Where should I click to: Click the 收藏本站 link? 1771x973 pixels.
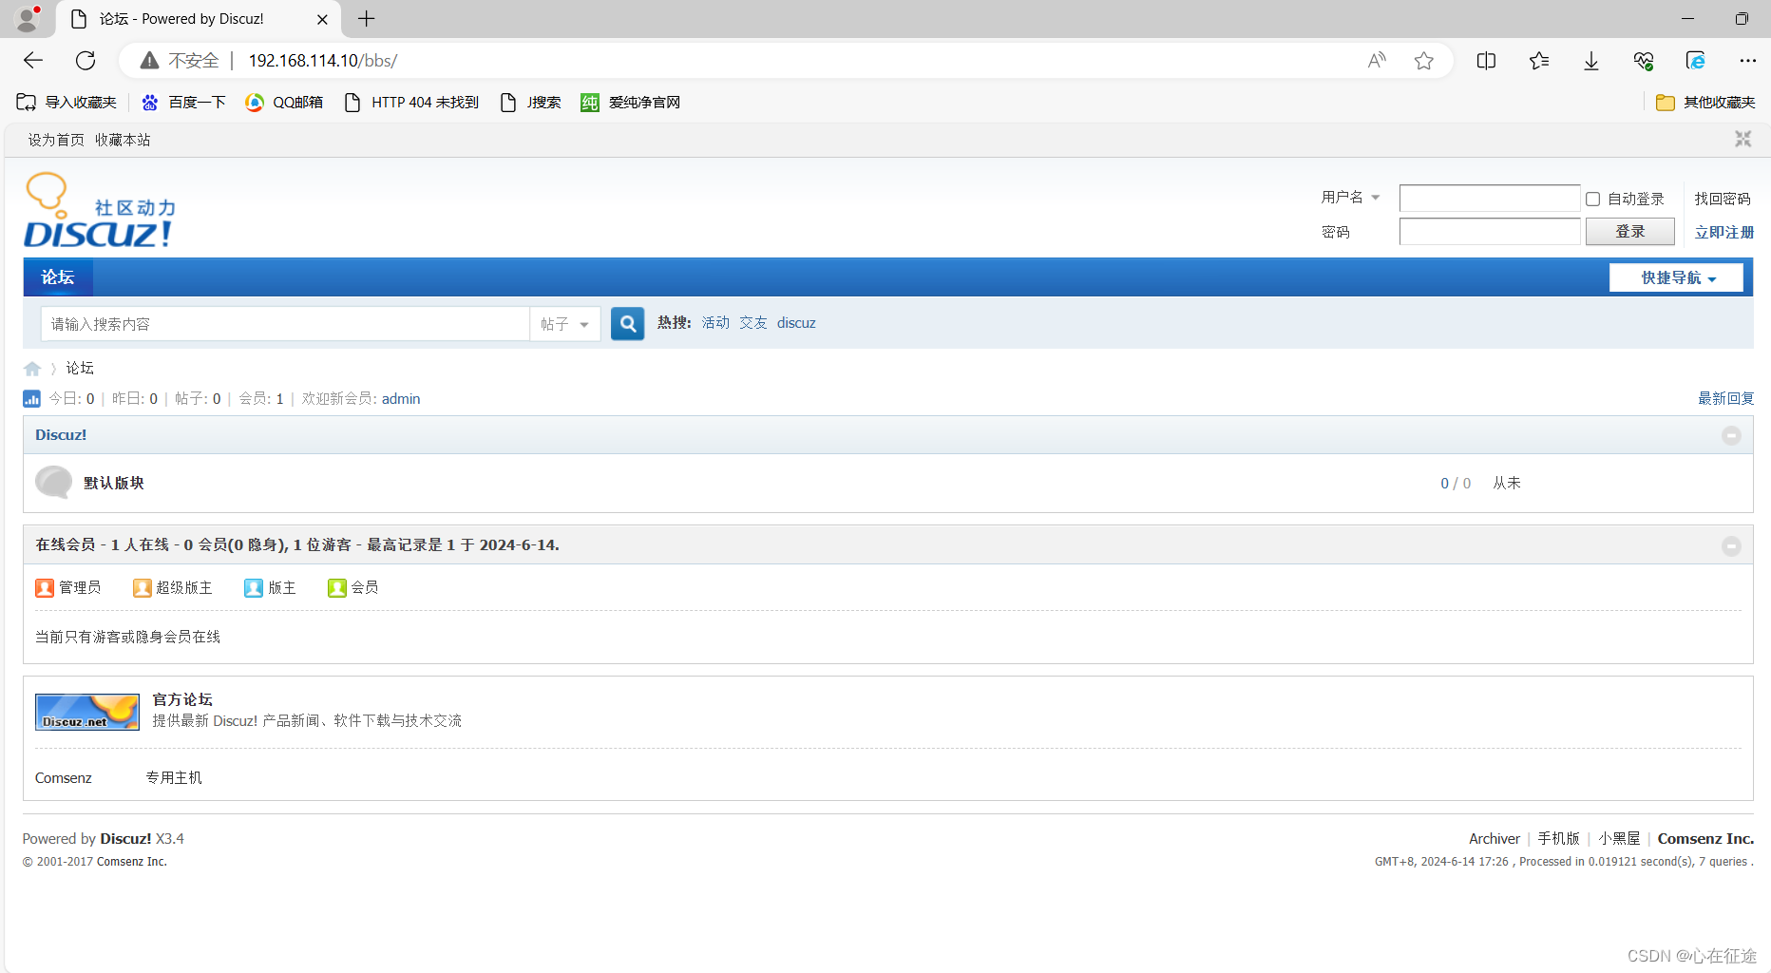click(x=123, y=141)
